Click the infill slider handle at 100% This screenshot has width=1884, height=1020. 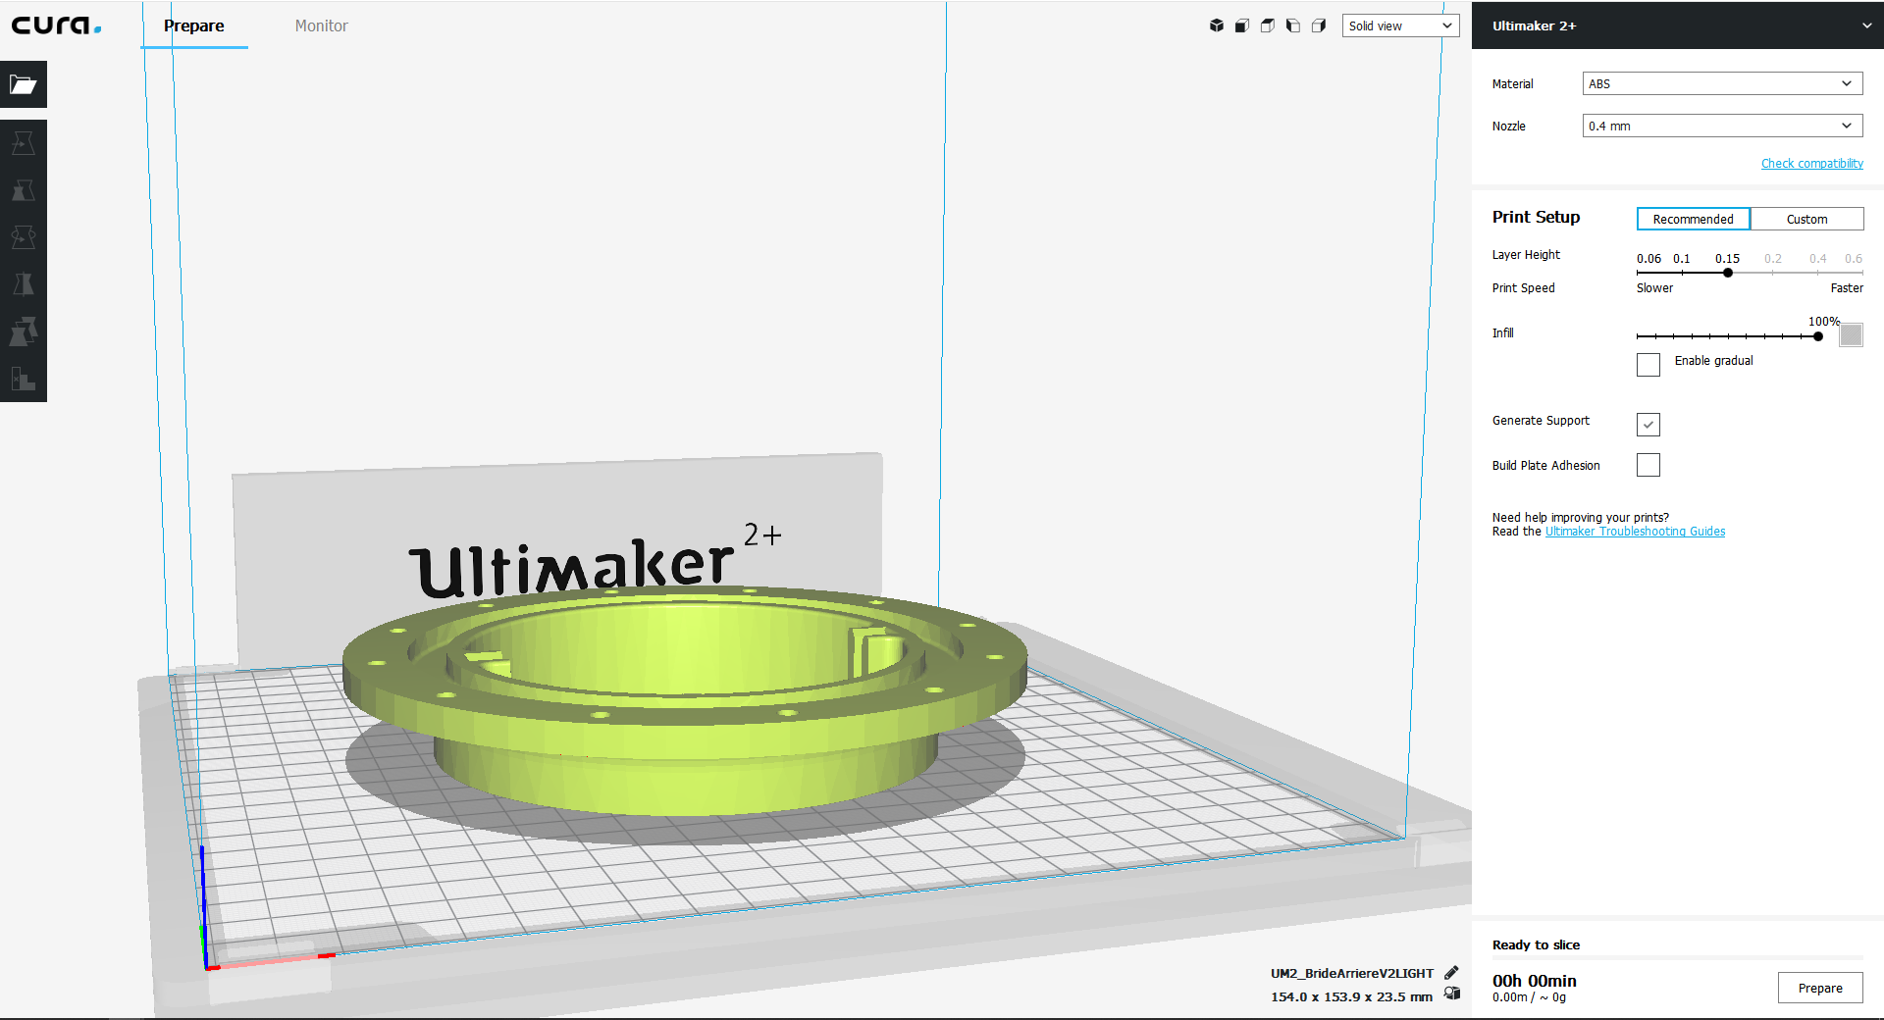[1818, 336]
